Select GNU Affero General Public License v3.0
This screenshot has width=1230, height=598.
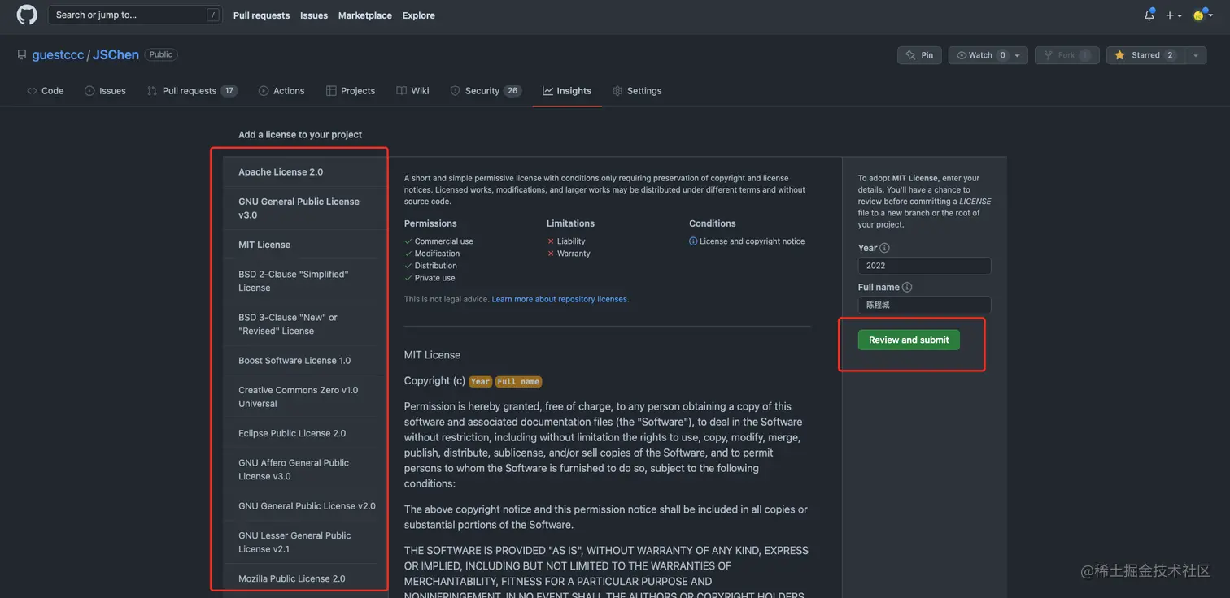(x=305, y=470)
